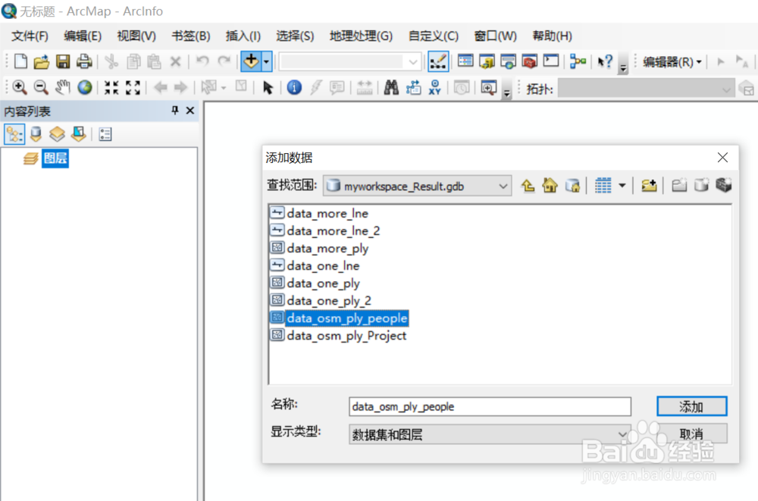Select the Zoom Out tool

41,87
